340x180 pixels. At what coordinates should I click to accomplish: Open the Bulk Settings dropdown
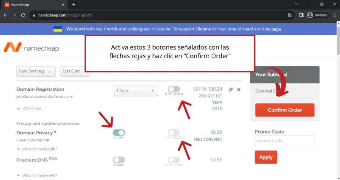36,71
